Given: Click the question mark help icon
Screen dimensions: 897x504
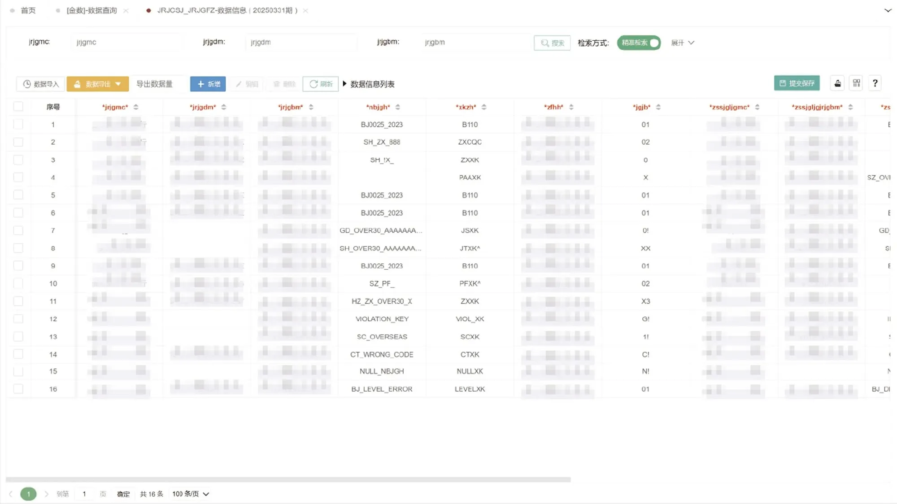Looking at the screenshot, I should [875, 83].
